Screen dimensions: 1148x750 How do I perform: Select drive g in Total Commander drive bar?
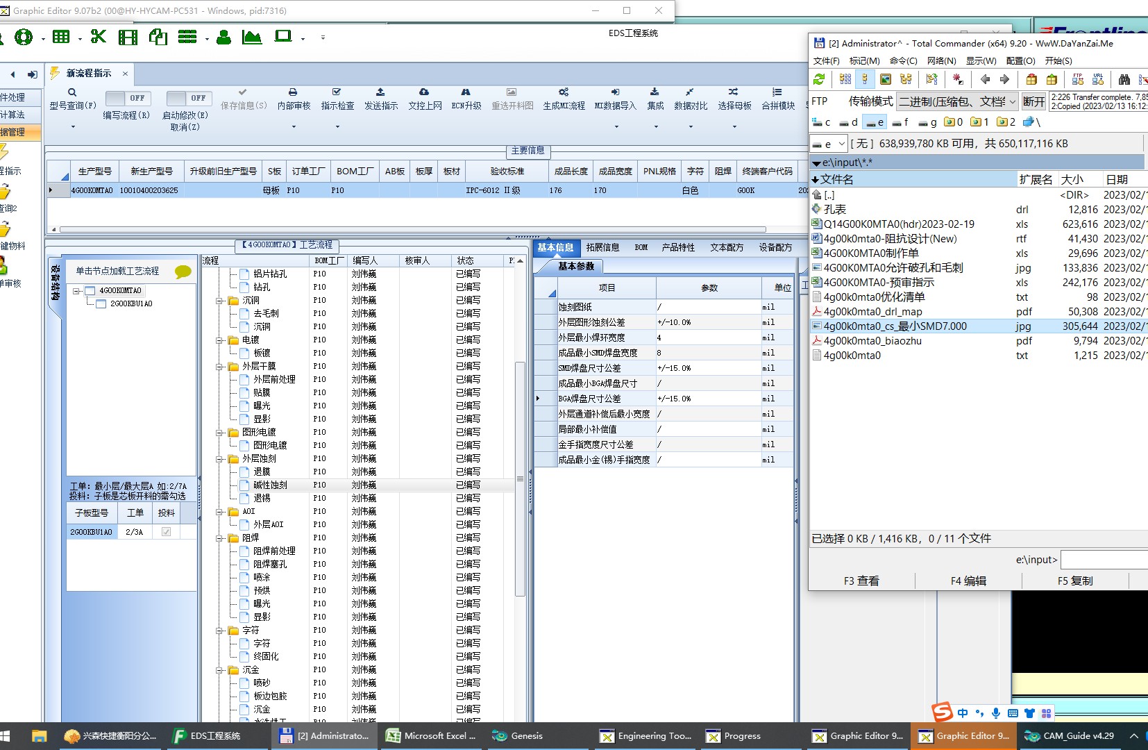pos(928,122)
